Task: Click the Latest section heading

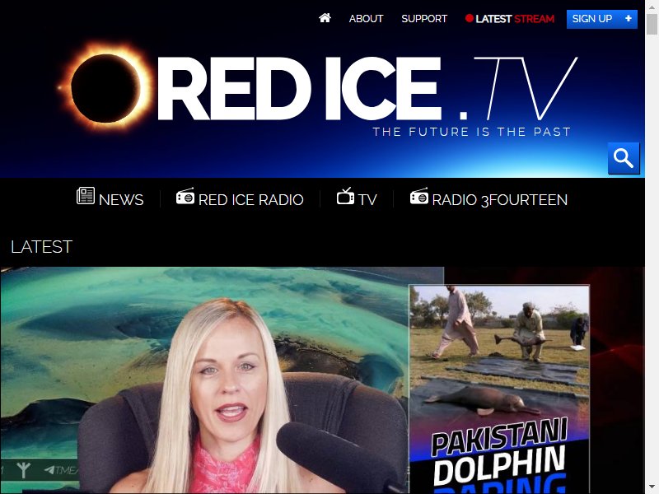Action: (42, 246)
